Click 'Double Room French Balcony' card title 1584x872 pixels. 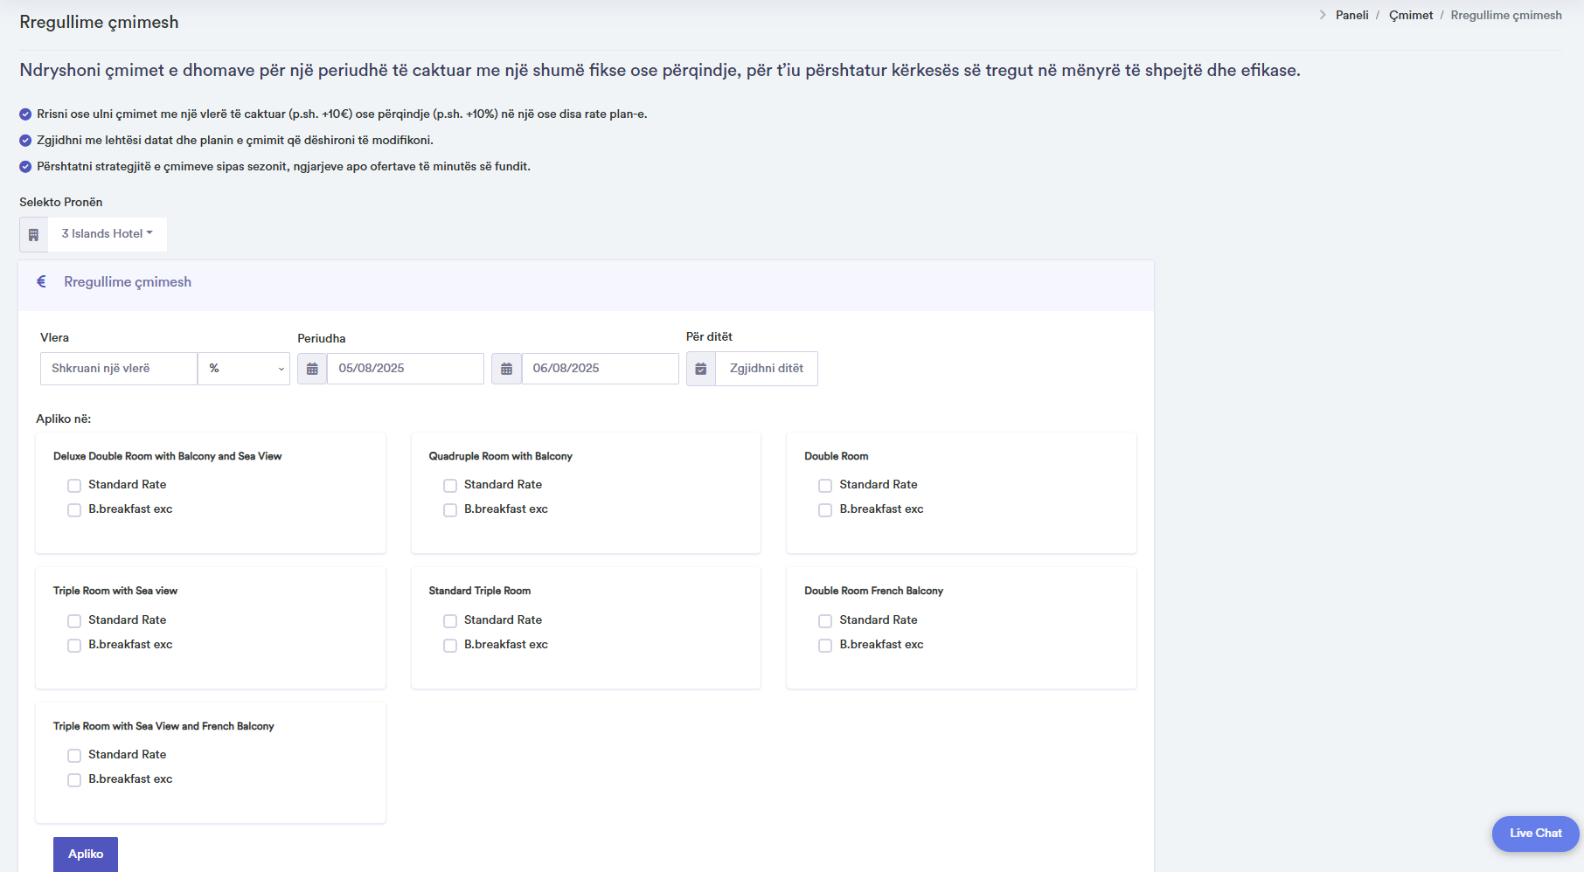(874, 591)
